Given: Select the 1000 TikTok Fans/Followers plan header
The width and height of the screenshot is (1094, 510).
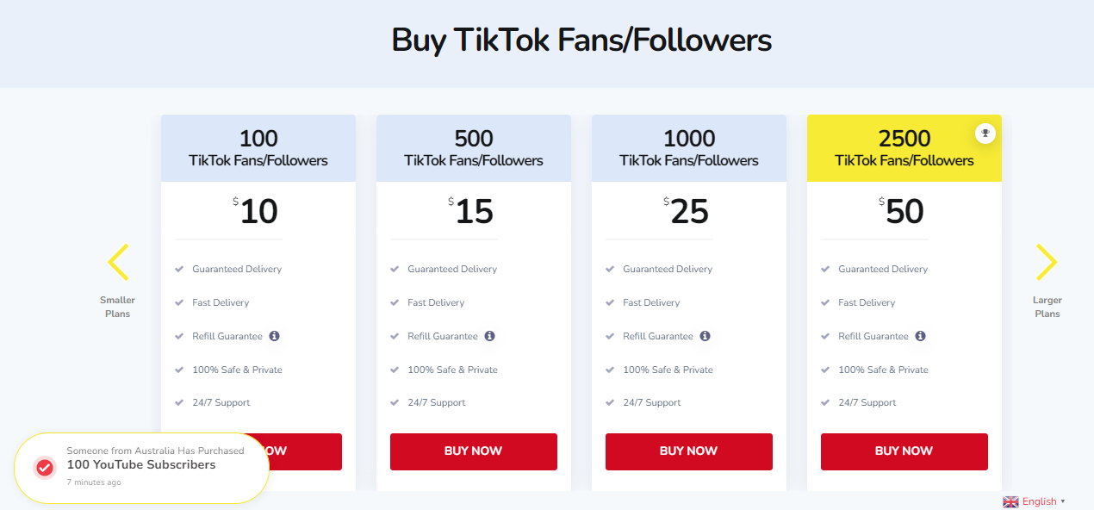Looking at the screenshot, I should (689, 148).
